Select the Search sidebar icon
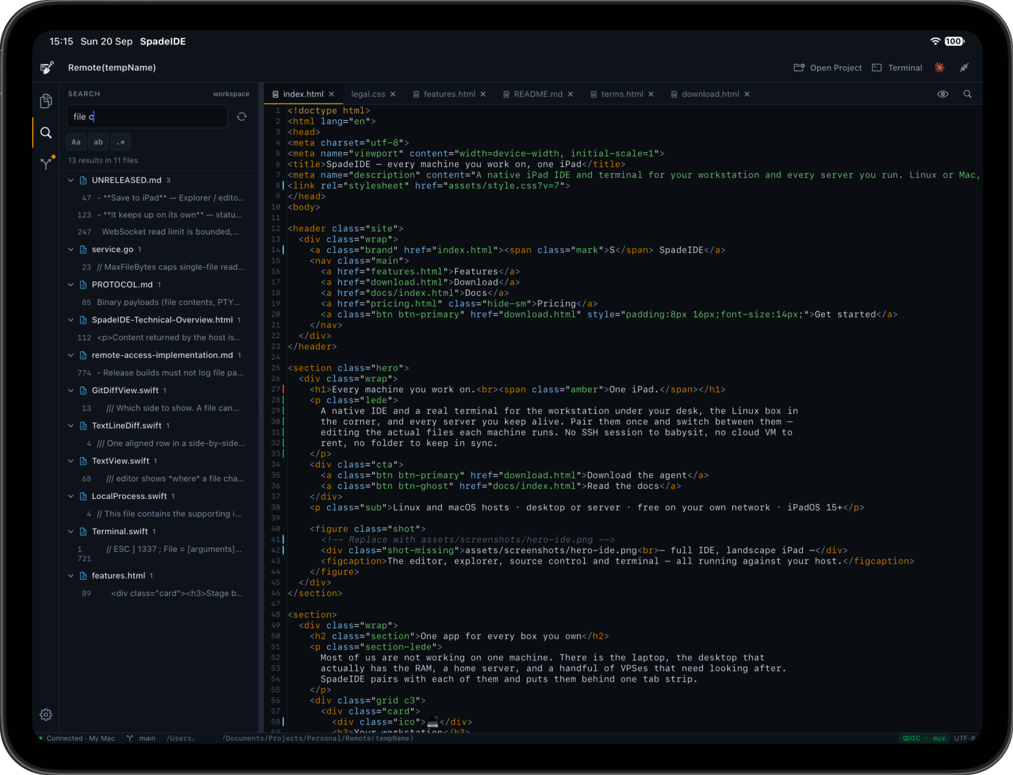 click(x=46, y=133)
